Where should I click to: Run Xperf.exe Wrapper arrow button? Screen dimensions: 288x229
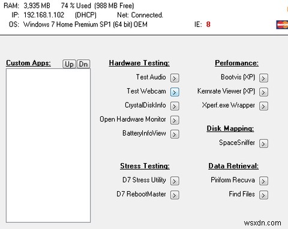point(263,106)
